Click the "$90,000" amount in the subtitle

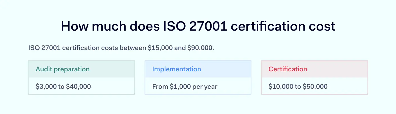(x=201, y=48)
